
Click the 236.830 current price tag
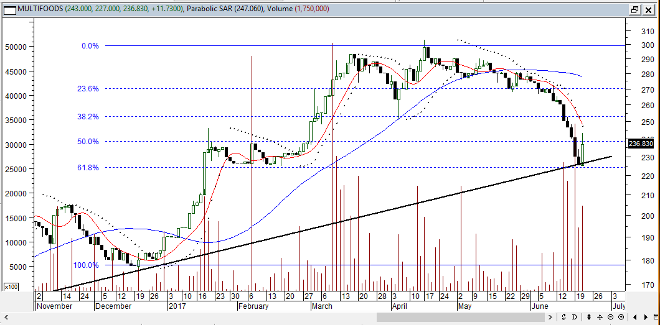(x=641, y=144)
